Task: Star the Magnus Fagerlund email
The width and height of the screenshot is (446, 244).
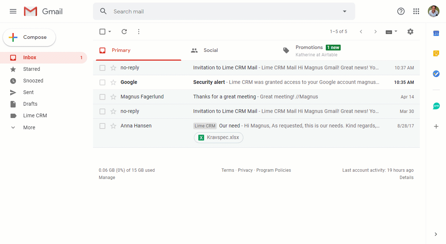Action: point(113,97)
